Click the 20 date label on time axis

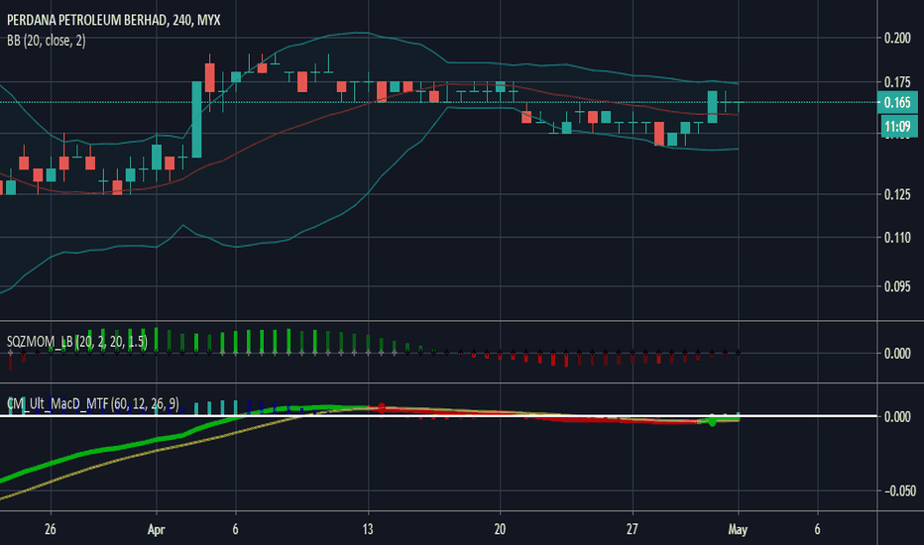(500, 529)
